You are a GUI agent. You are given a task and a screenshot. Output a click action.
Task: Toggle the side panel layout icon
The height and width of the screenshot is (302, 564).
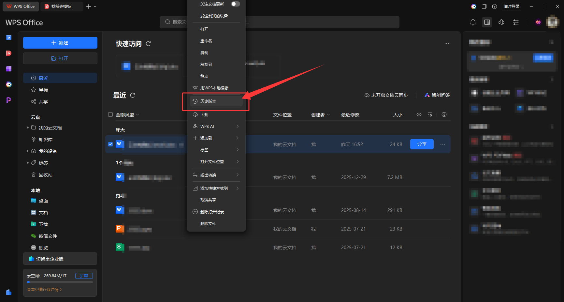[487, 22]
